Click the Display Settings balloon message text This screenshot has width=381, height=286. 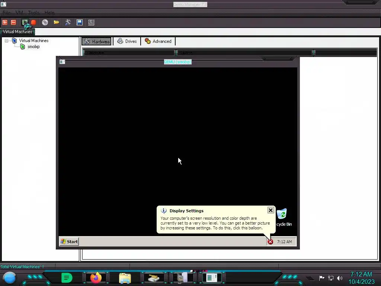click(215, 223)
